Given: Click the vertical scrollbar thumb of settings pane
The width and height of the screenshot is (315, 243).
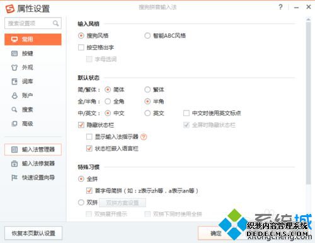Looking at the screenshot, I should click(308, 103).
